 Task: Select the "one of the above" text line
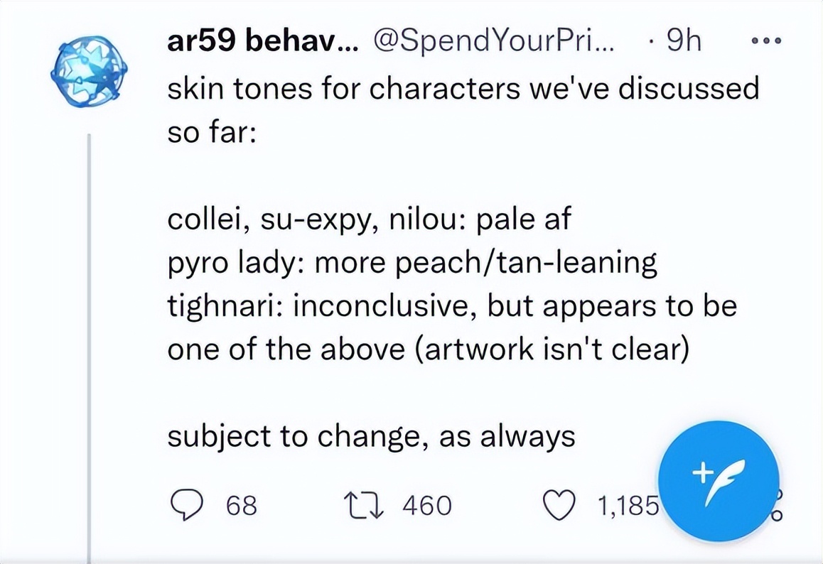429,349
